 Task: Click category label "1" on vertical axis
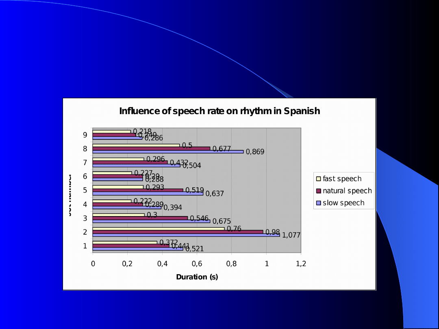click(85, 246)
